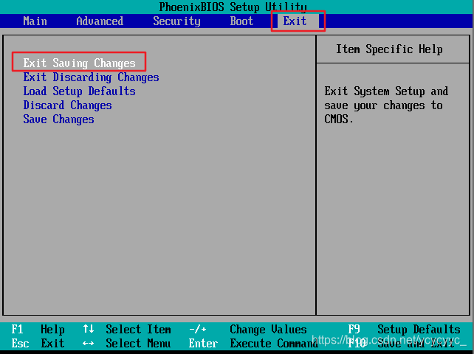This screenshot has width=474, height=354.
Task: Click the F9 Setup Defaults legend
Action: coord(404,329)
